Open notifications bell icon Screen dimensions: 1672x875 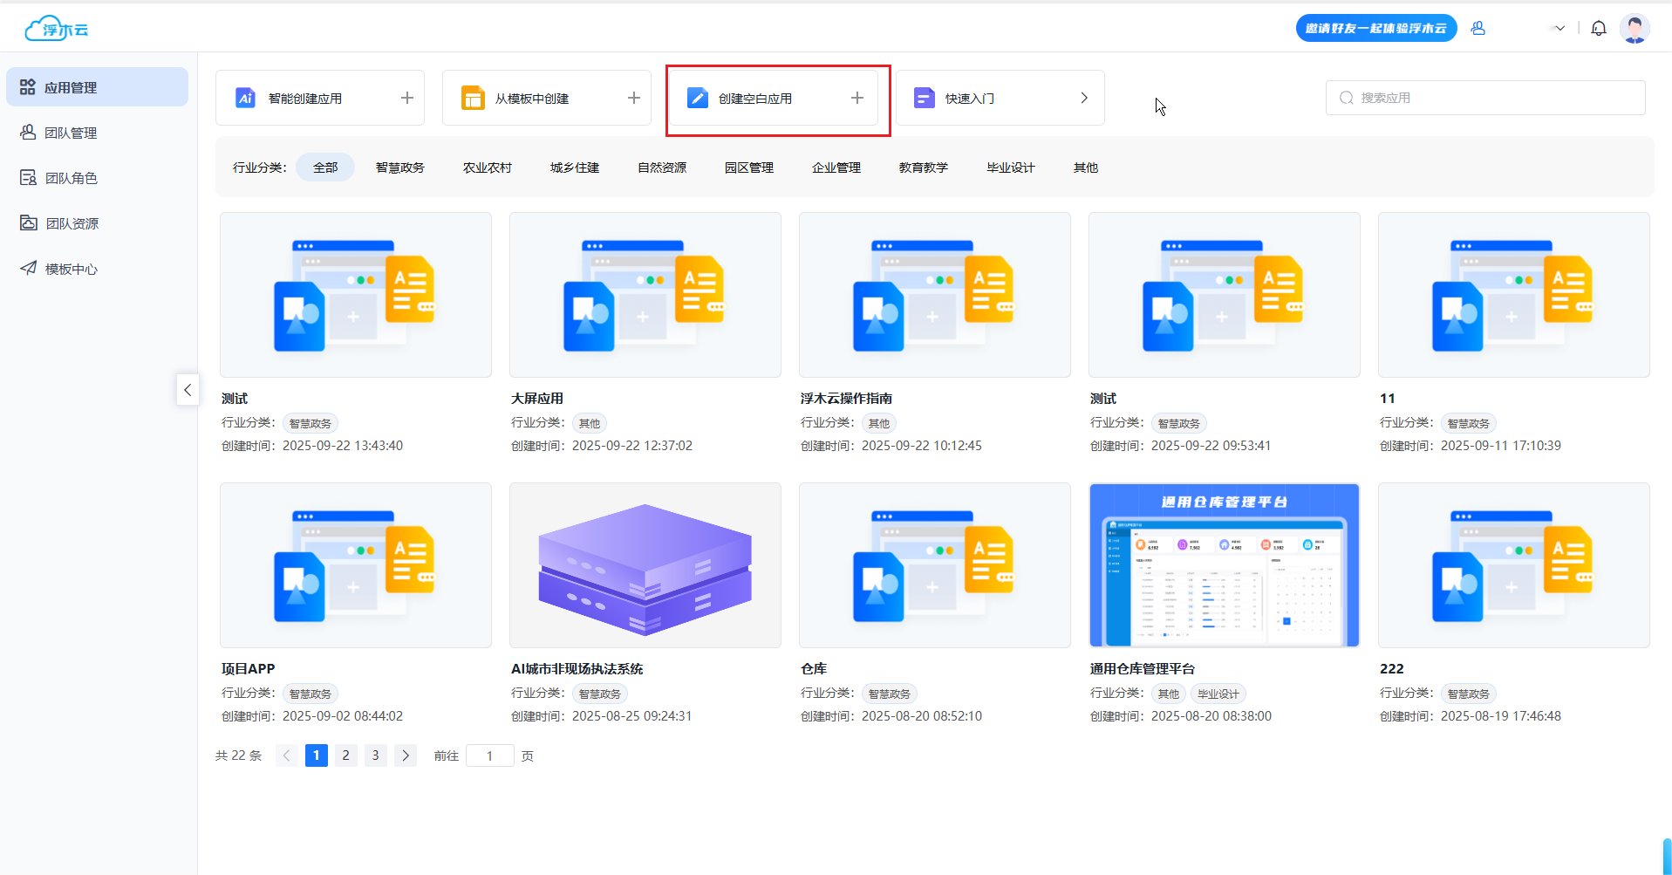pos(1598,29)
